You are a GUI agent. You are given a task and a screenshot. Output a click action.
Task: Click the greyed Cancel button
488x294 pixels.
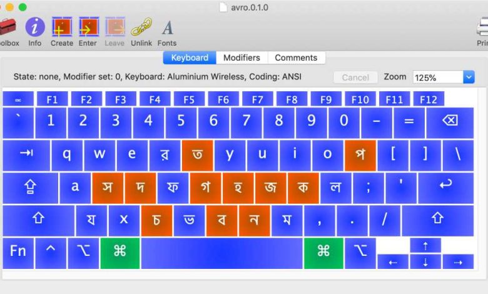355,77
